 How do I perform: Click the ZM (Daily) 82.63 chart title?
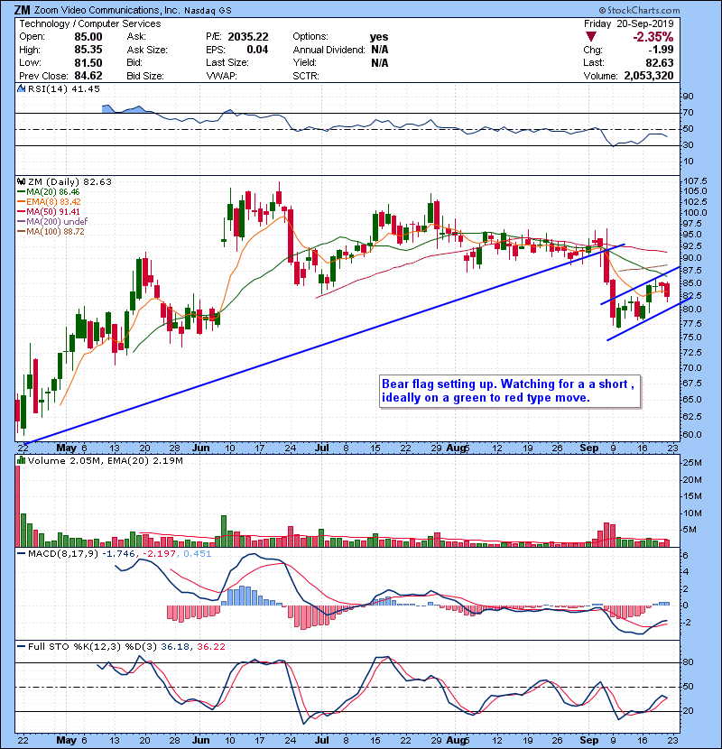tap(69, 182)
